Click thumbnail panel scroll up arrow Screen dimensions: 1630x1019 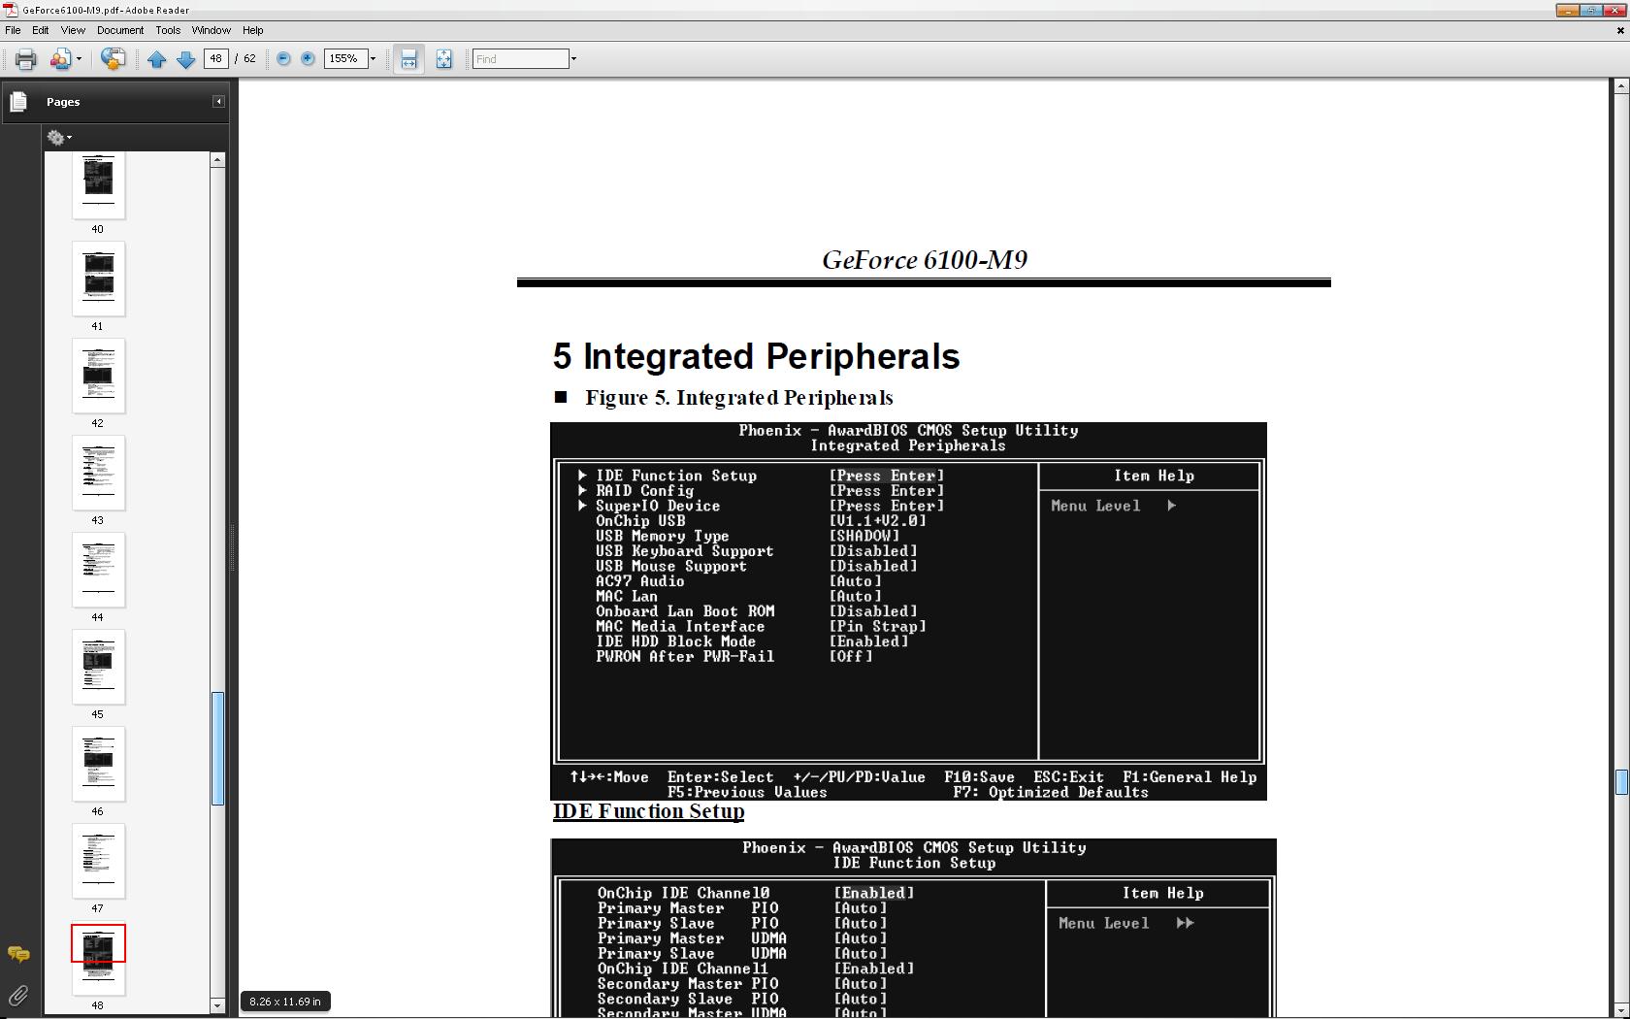tap(218, 159)
